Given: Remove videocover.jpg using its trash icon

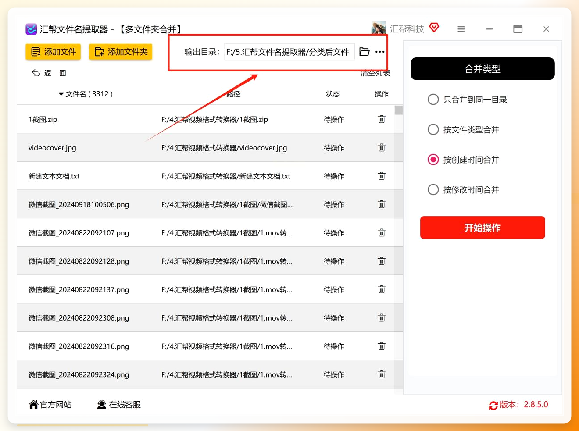Looking at the screenshot, I should 382,148.
